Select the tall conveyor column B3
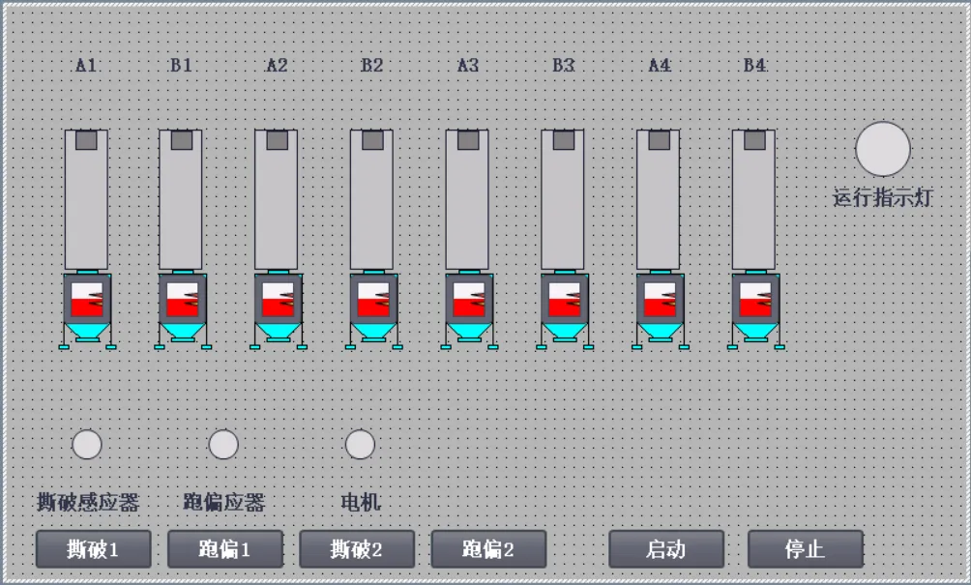971x585 pixels. 562,199
